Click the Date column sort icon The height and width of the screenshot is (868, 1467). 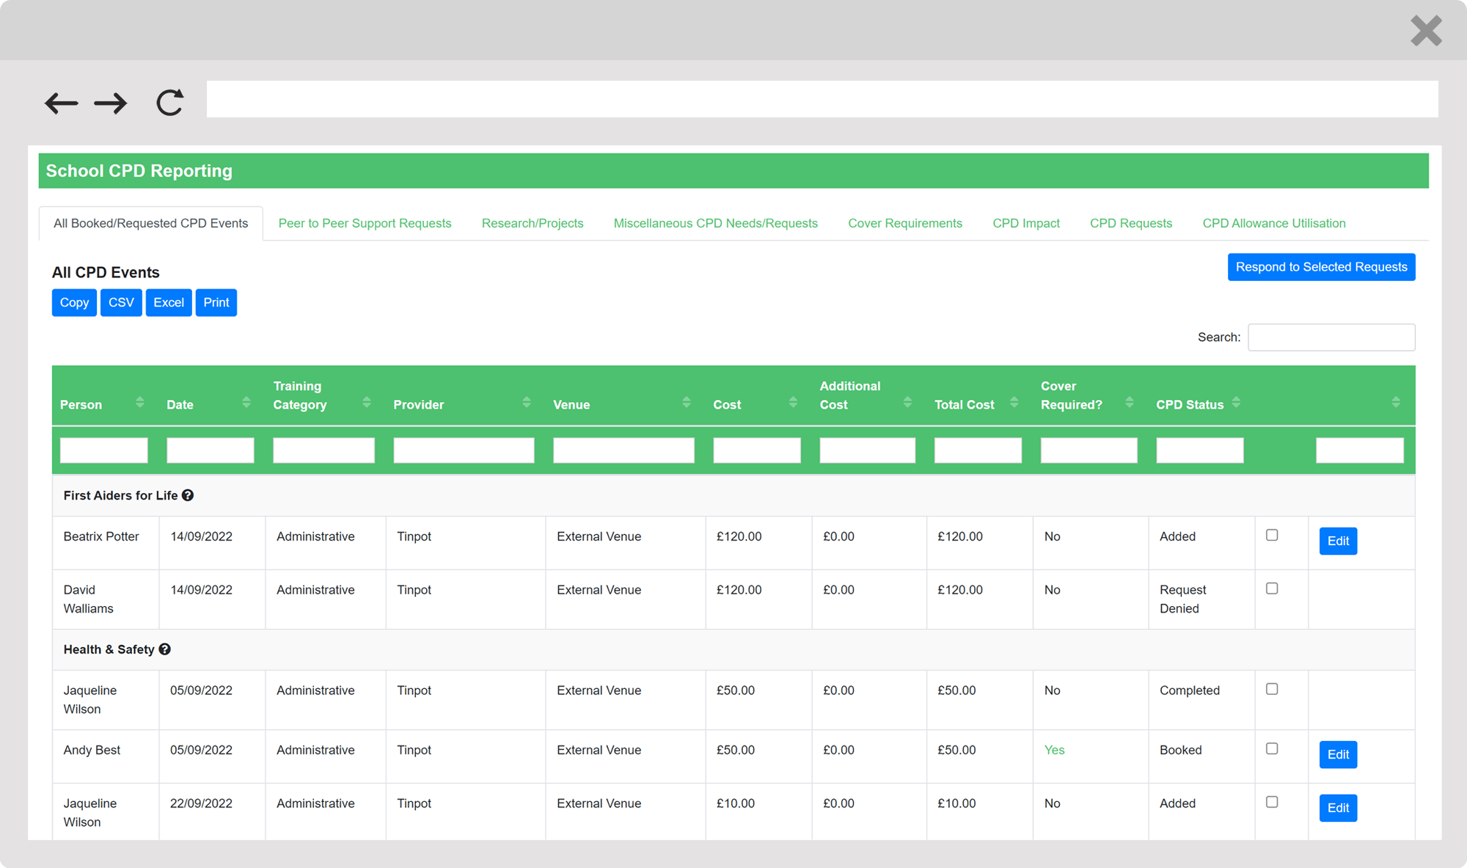click(x=246, y=403)
